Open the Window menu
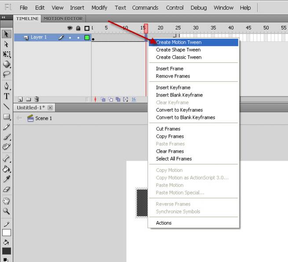 (223, 8)
